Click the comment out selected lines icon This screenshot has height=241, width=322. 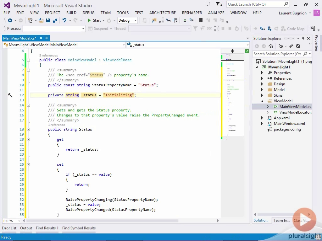click(x=185, y=20)
